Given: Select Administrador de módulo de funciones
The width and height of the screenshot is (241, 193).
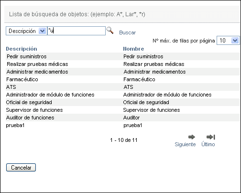Looking at the screenshot, I should 123,95.
